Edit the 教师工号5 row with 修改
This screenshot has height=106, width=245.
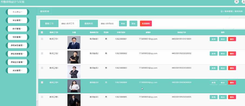coord(223,97)
